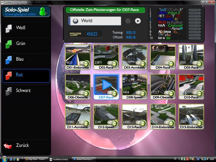Click the blue flag icon beside Blau

pos(9,60)
